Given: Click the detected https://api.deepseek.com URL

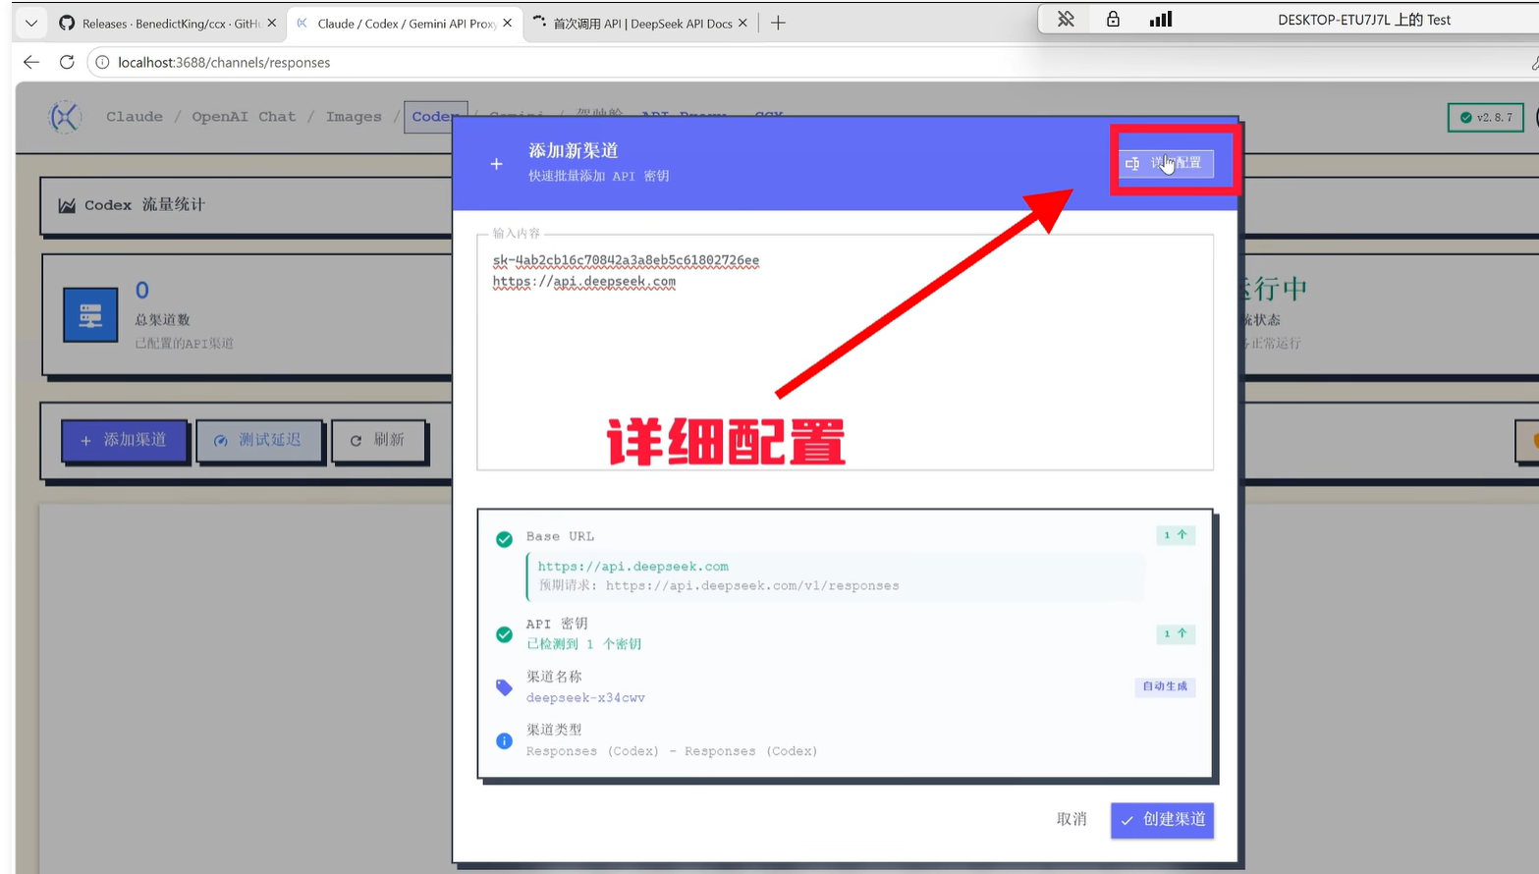Looking at the screenshot, I should [x=632, y=567].
